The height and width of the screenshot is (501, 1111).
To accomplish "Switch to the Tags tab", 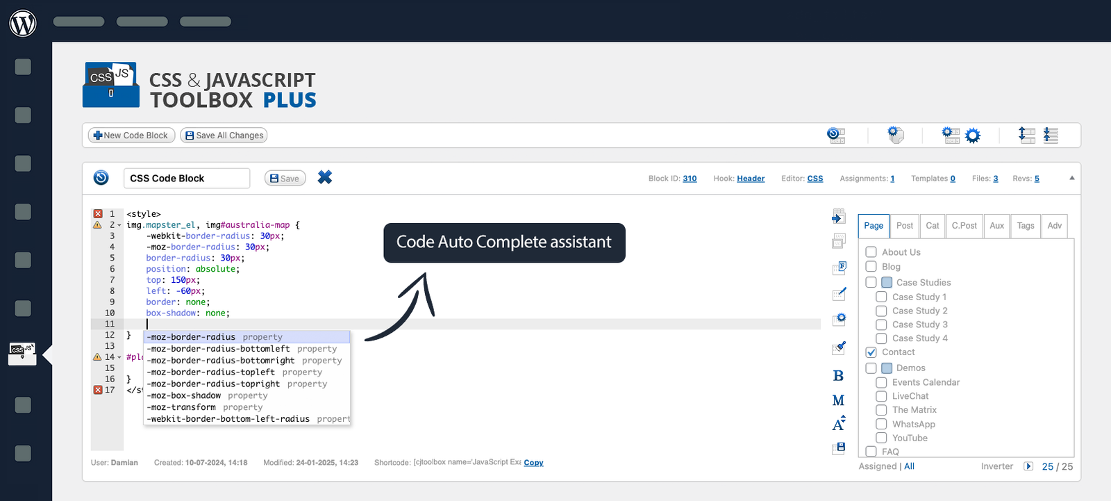I will [x=1026, y=226].
